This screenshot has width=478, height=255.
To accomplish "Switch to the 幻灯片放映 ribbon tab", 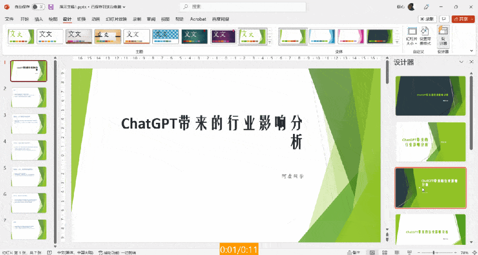I will point(116,19).
